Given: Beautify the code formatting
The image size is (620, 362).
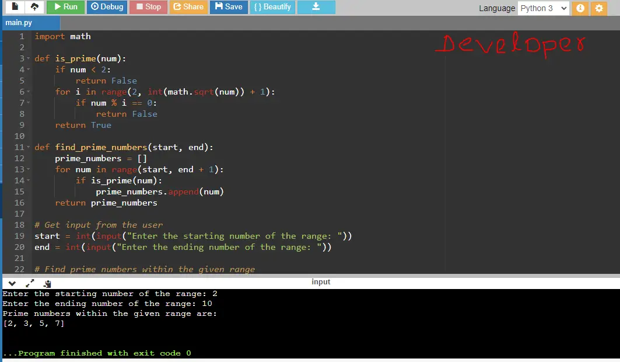Looking at the screenshot, I should point(272,7).
